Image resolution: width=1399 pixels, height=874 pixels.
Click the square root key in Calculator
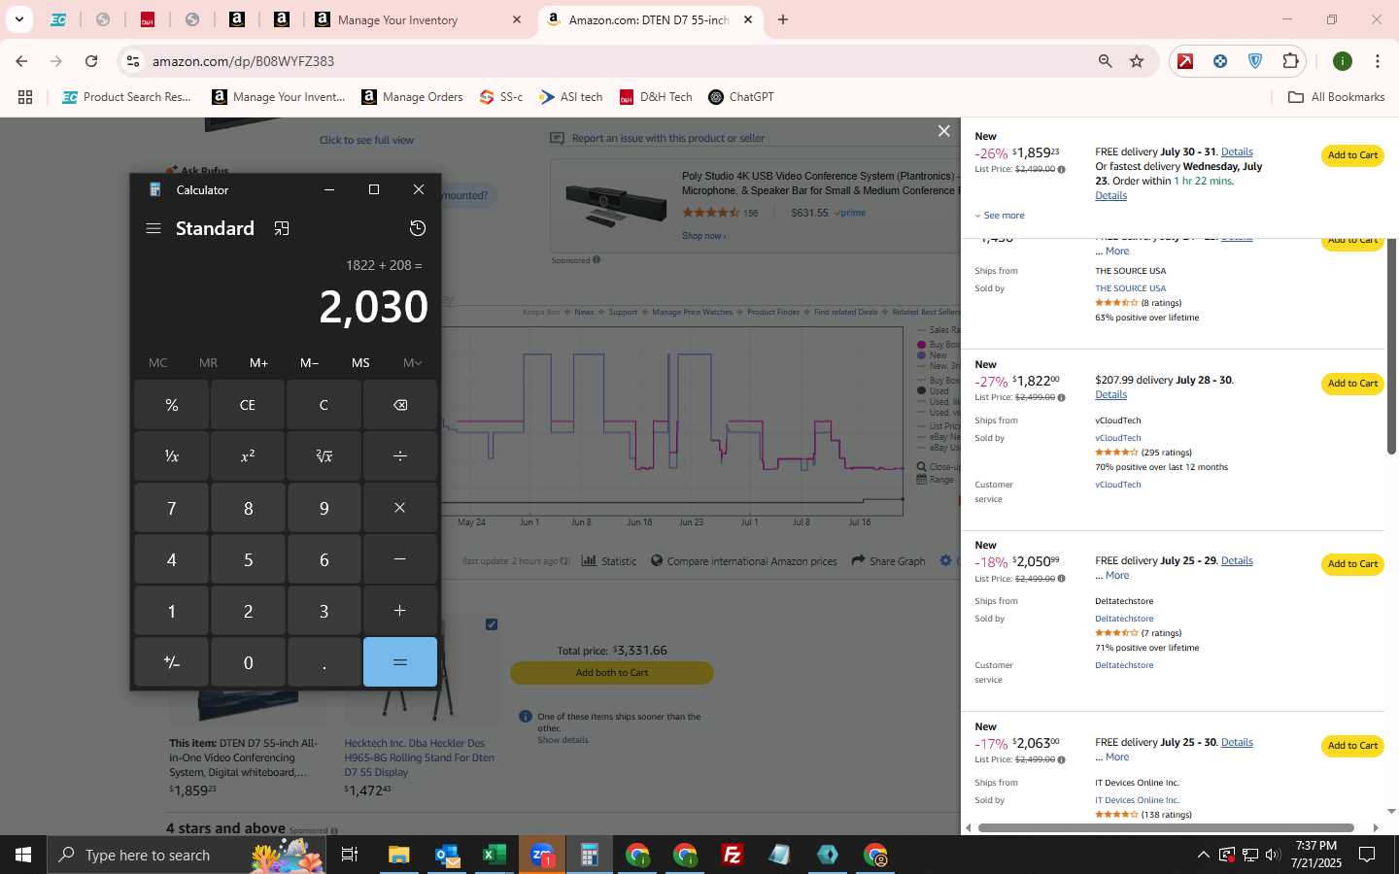324,455
